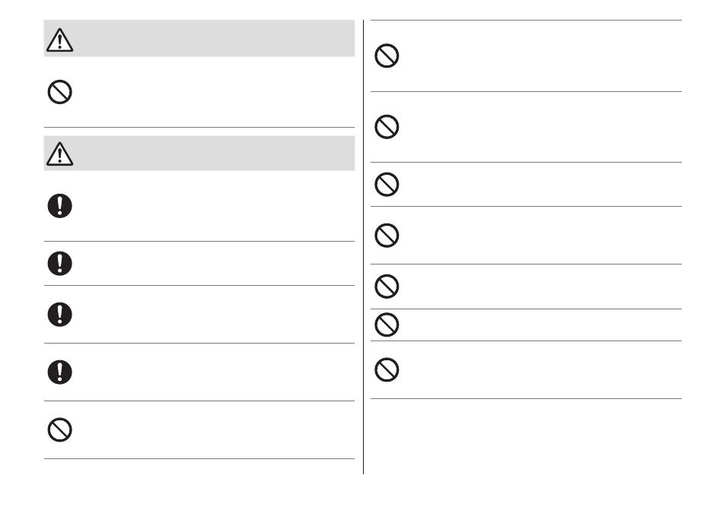Click the fourth prohibition symbol in right column

pos(387,236)
